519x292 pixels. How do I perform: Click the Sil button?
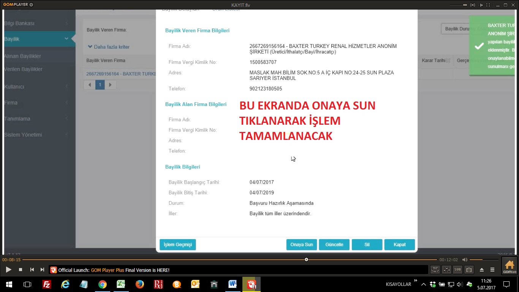(x=367, y=244)
